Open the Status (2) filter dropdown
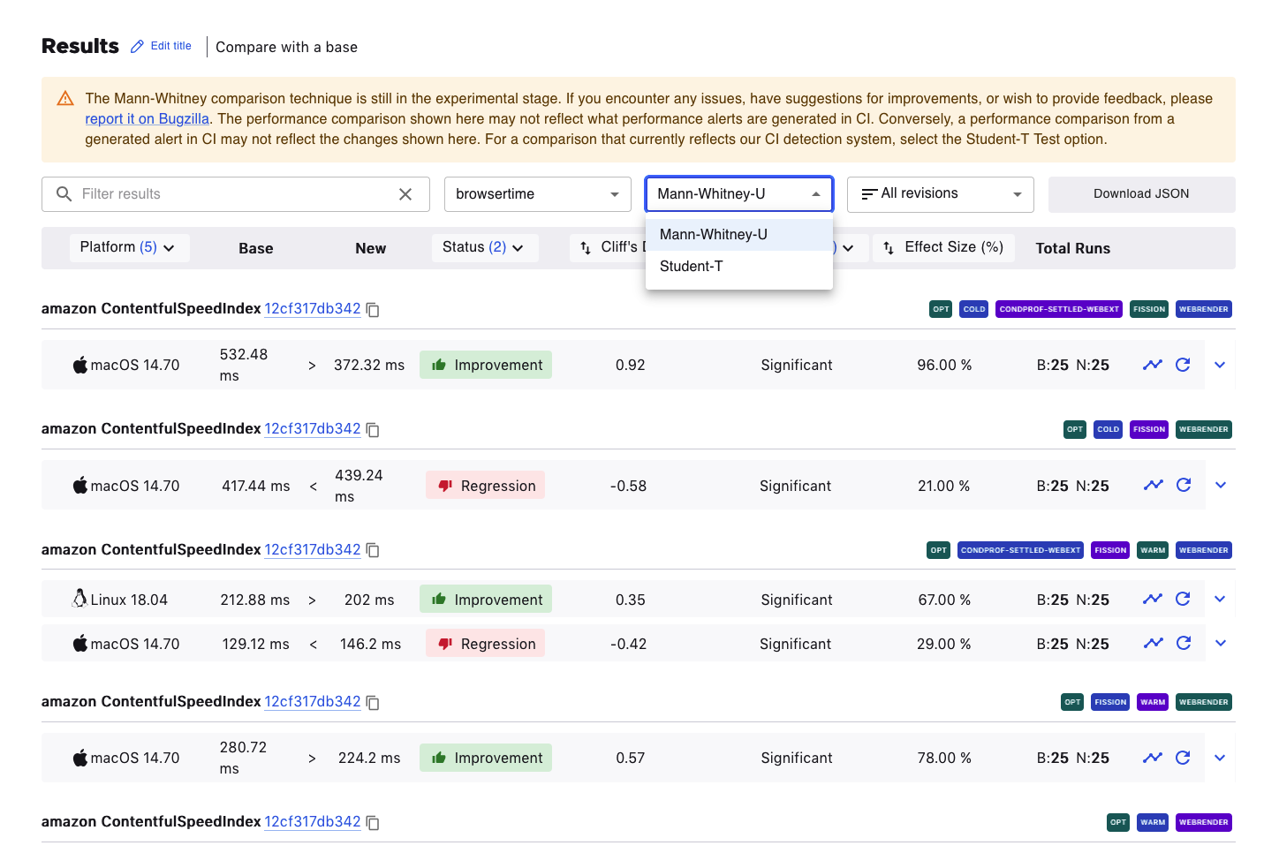This screenshot has width=1279, height=853. pyautogui.click(x=483, y=247)
